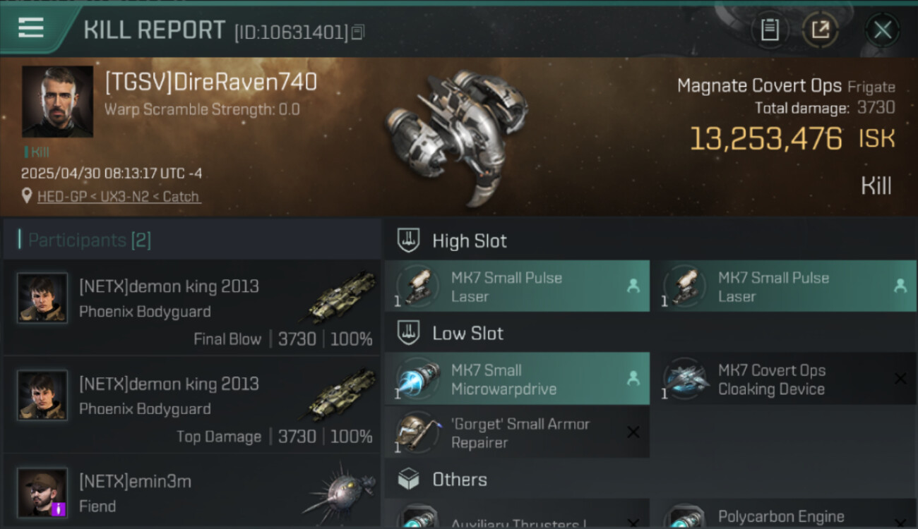Click the Low Slot section header

467,333
